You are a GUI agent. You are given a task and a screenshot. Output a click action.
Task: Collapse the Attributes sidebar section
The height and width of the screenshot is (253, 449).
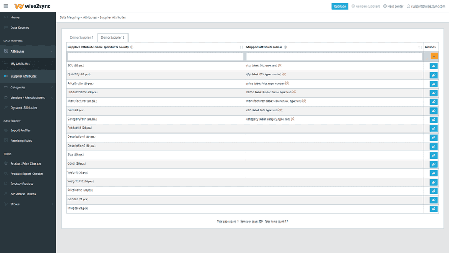pos(28,52)
